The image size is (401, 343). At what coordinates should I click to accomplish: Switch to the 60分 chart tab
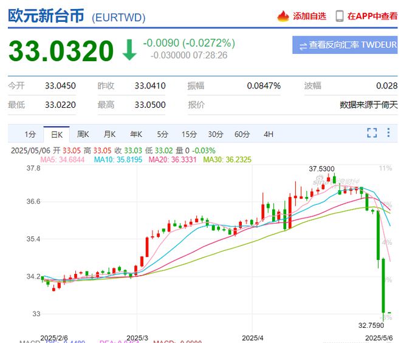(242, 134)
